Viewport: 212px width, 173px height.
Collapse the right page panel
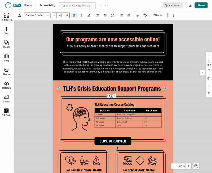(x=202, y=73)
